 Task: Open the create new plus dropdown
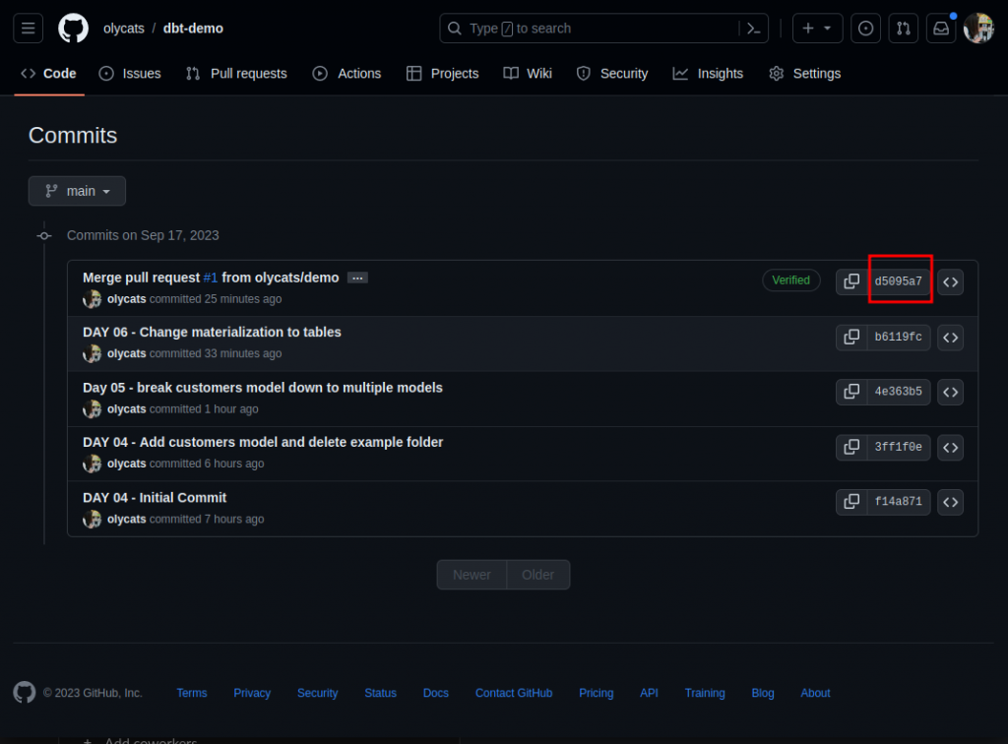coord(817,29)
